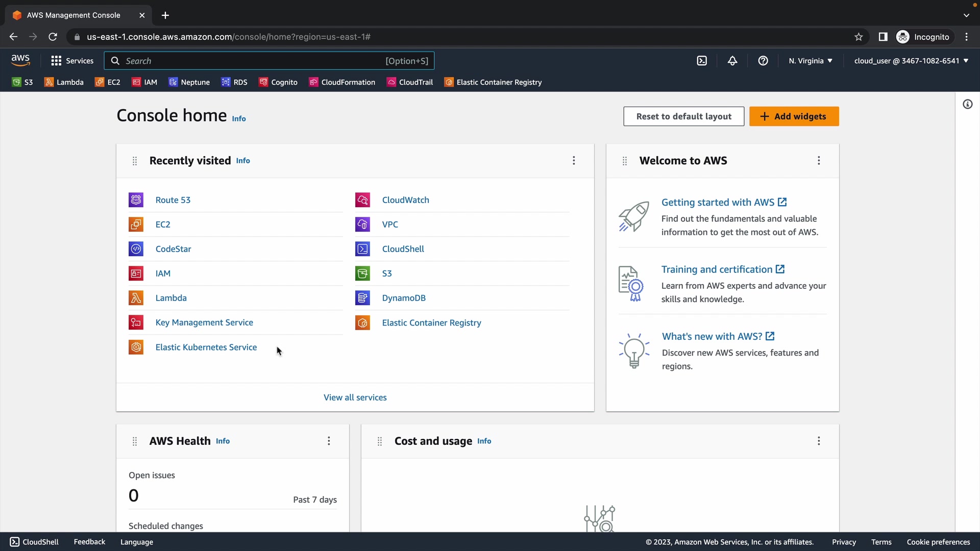Open the Services grid menu
Image resolution: width=980 pixels, height=551 pixels.
click(72, 61)
